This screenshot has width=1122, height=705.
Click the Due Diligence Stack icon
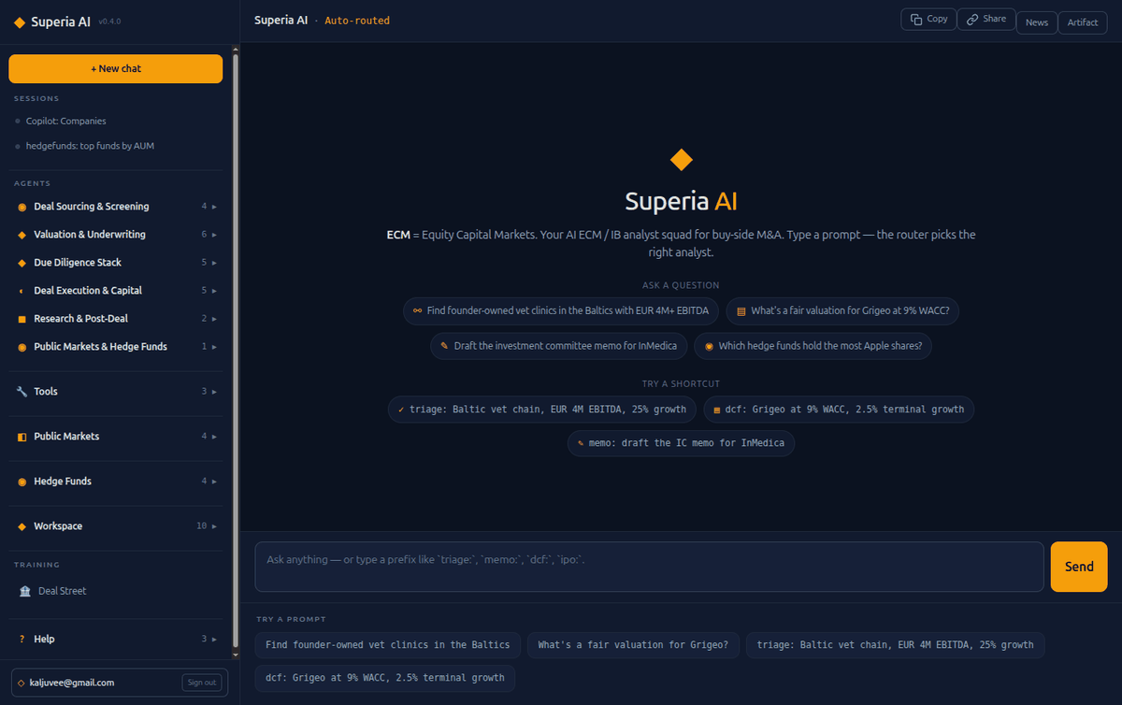[22, 263]
